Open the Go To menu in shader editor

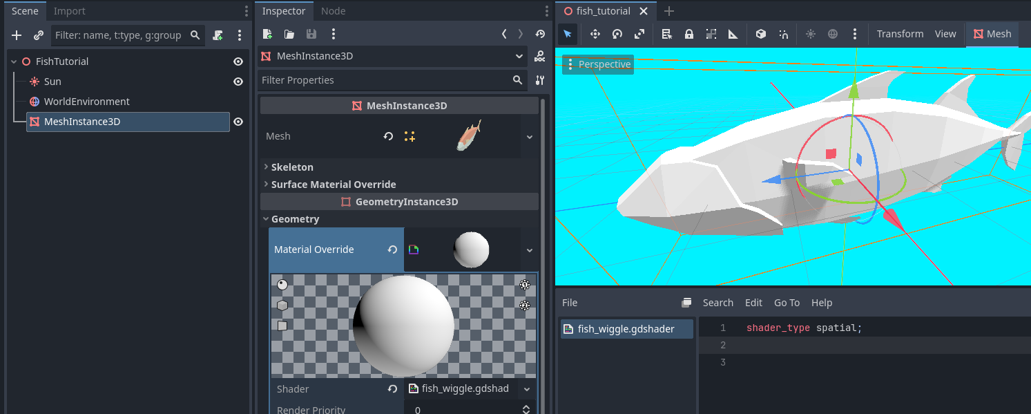(x=787, y=303)
